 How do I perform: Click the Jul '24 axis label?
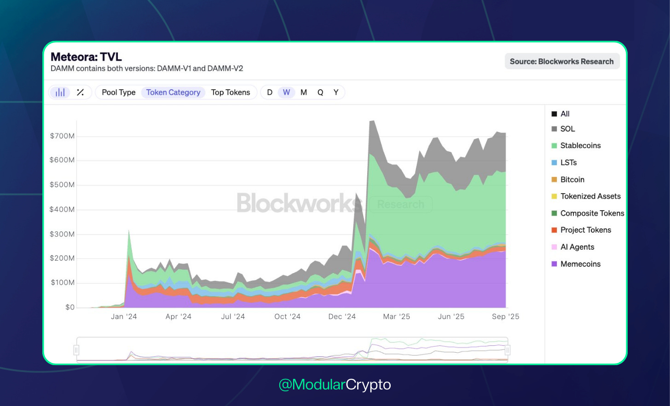(x=233, y=317)
